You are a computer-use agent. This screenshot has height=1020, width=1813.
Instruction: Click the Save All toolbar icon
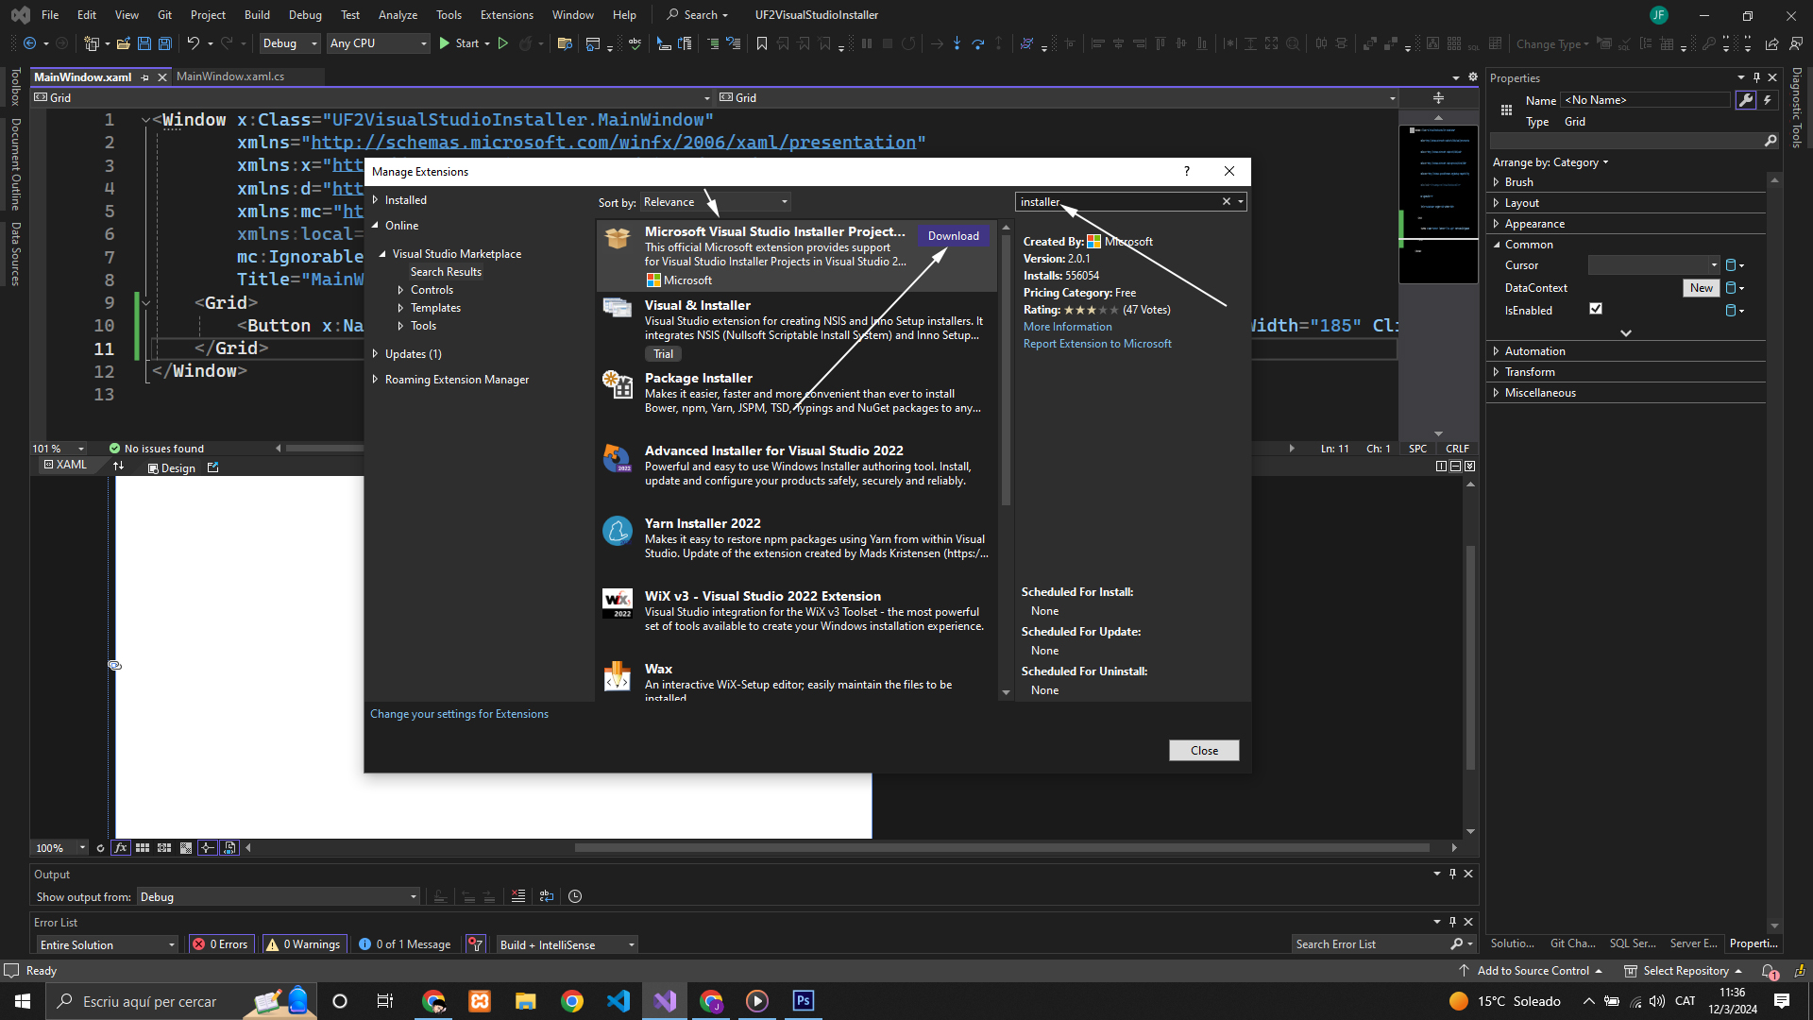[x=164, y=43]
